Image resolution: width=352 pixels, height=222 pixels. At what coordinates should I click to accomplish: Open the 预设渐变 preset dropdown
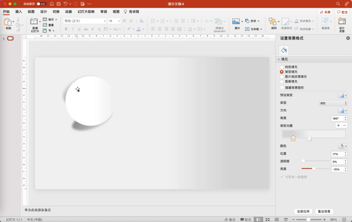342,95
